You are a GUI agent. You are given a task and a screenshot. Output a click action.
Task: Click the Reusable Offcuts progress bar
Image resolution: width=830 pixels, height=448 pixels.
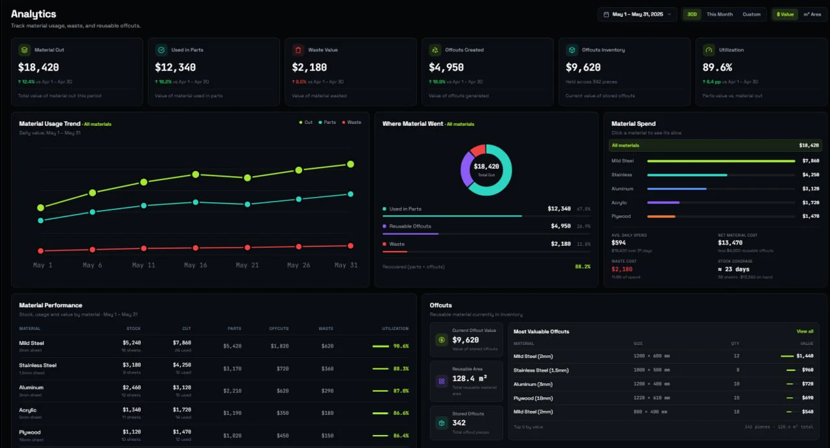pos(486,233)
